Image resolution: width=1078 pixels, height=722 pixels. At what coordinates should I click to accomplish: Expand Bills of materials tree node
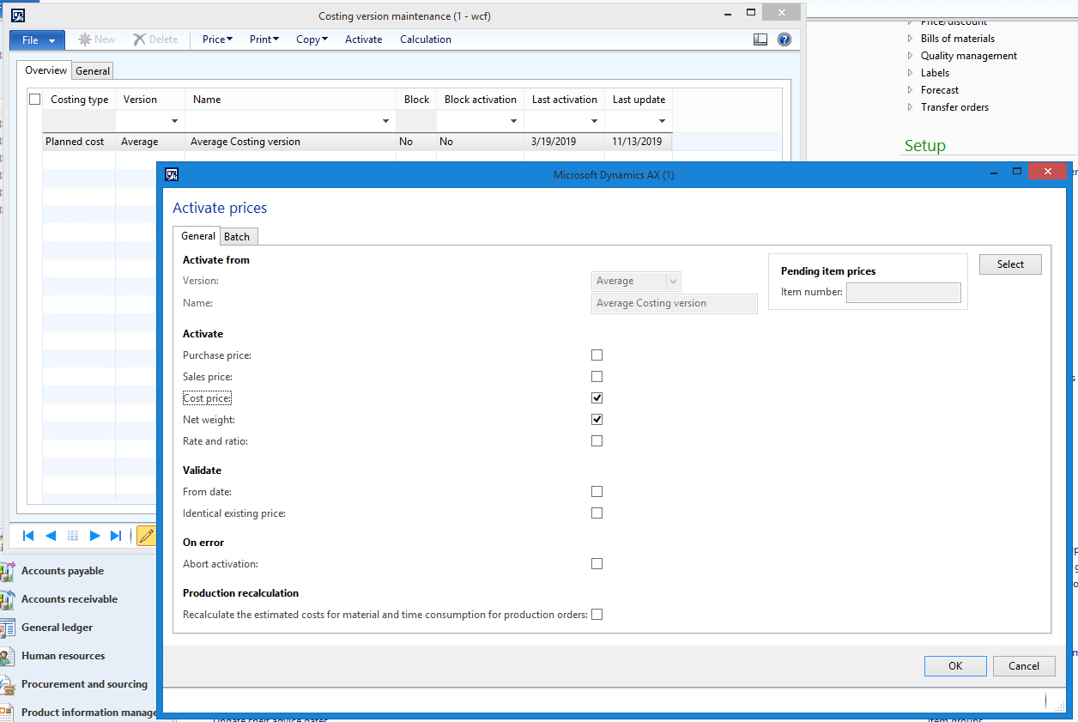pos(911,39)
